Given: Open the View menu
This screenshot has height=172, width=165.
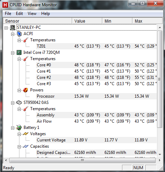Looking at the screenshot, I should tap(32, 14).
